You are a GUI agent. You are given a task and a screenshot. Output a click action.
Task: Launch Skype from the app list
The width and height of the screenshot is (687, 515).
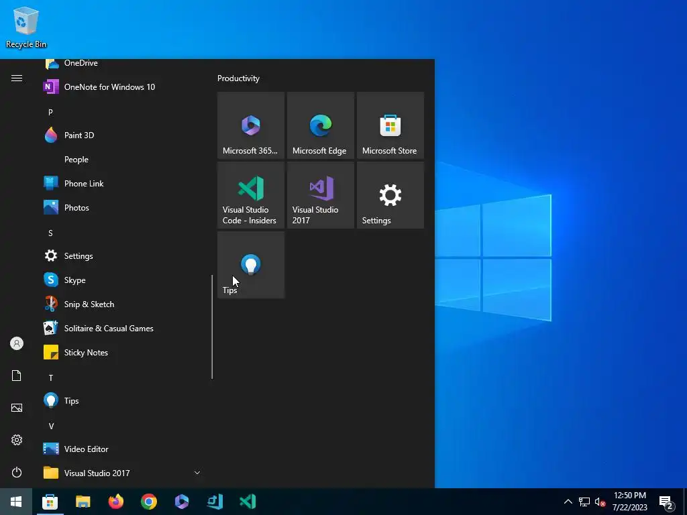pyautogui.click(x=122, y=280)
